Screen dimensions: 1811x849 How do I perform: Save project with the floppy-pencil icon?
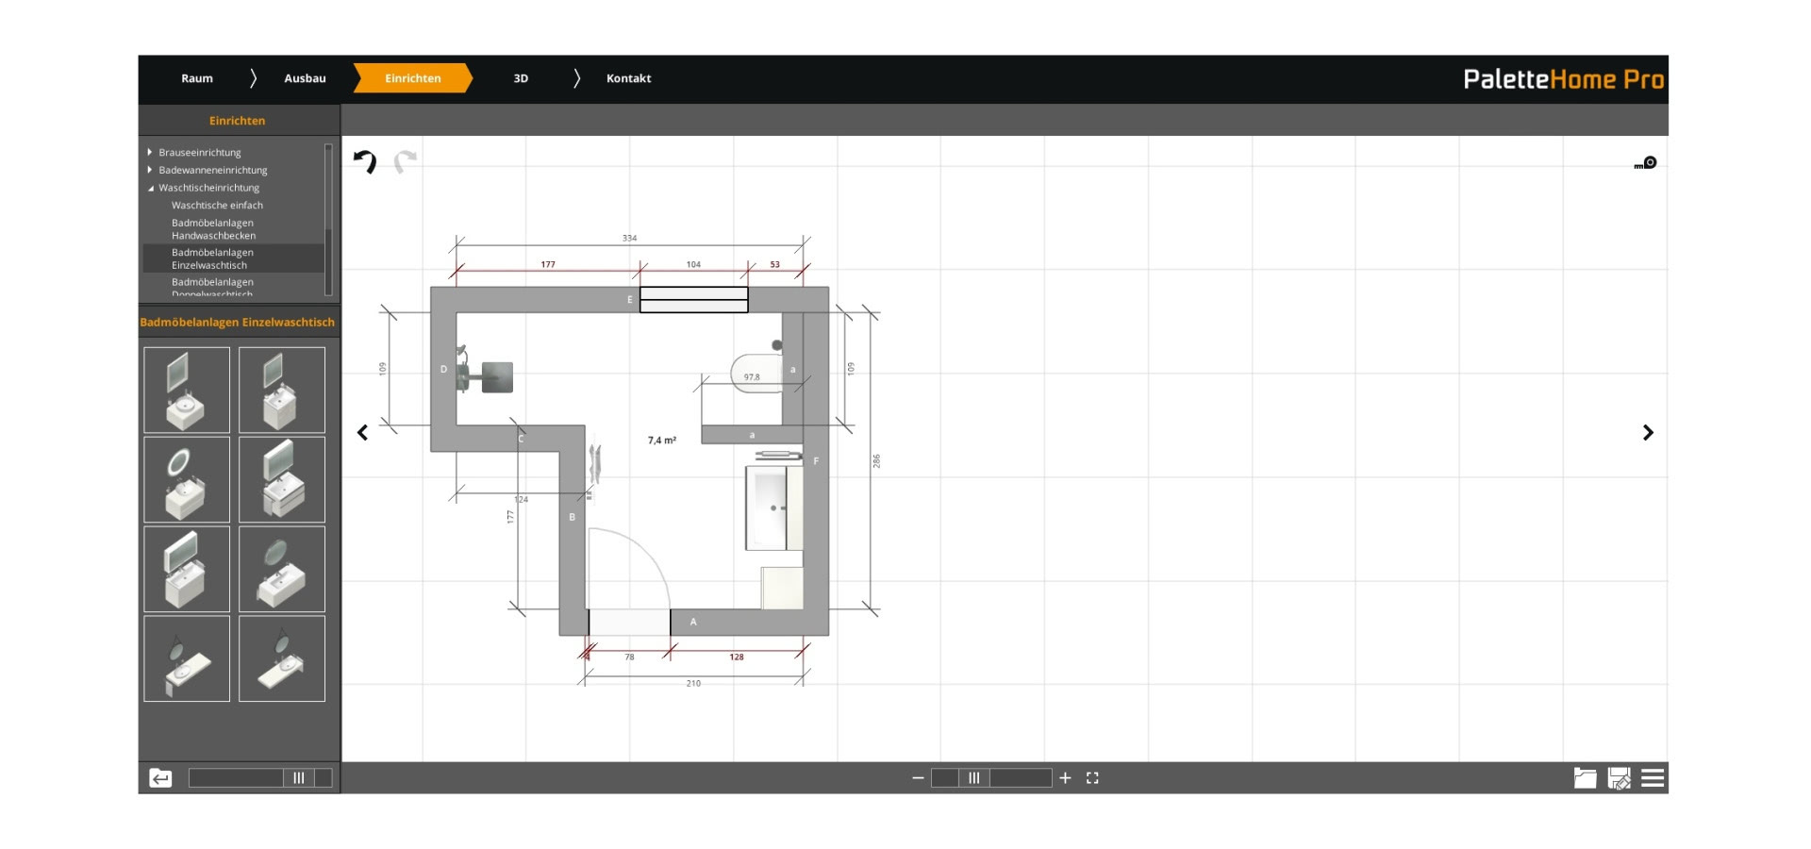(1620, 778)
